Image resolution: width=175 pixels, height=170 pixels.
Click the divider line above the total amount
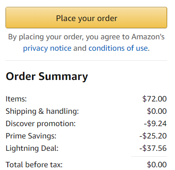click(149, 156)
